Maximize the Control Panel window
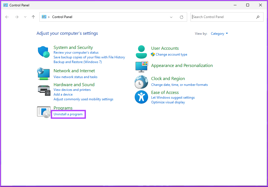 pos(247,5)
